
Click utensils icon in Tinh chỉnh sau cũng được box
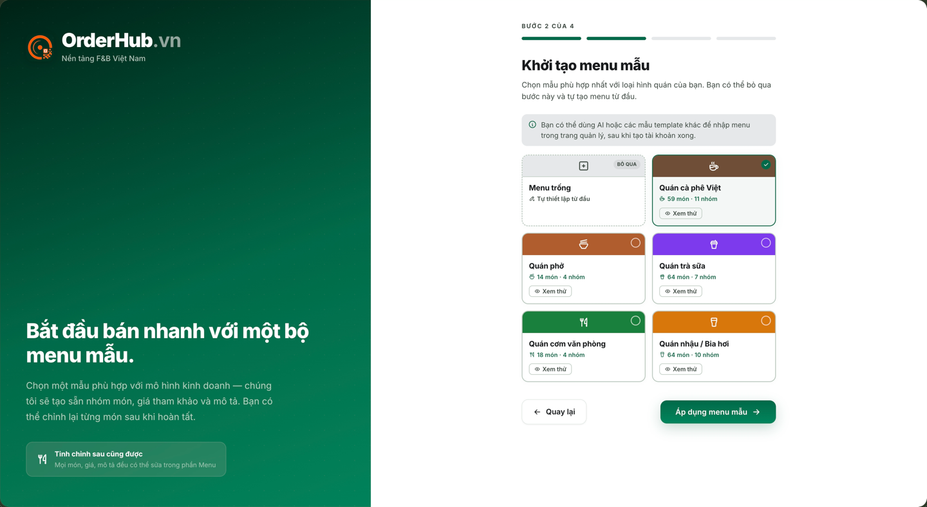tap(42, 459)
